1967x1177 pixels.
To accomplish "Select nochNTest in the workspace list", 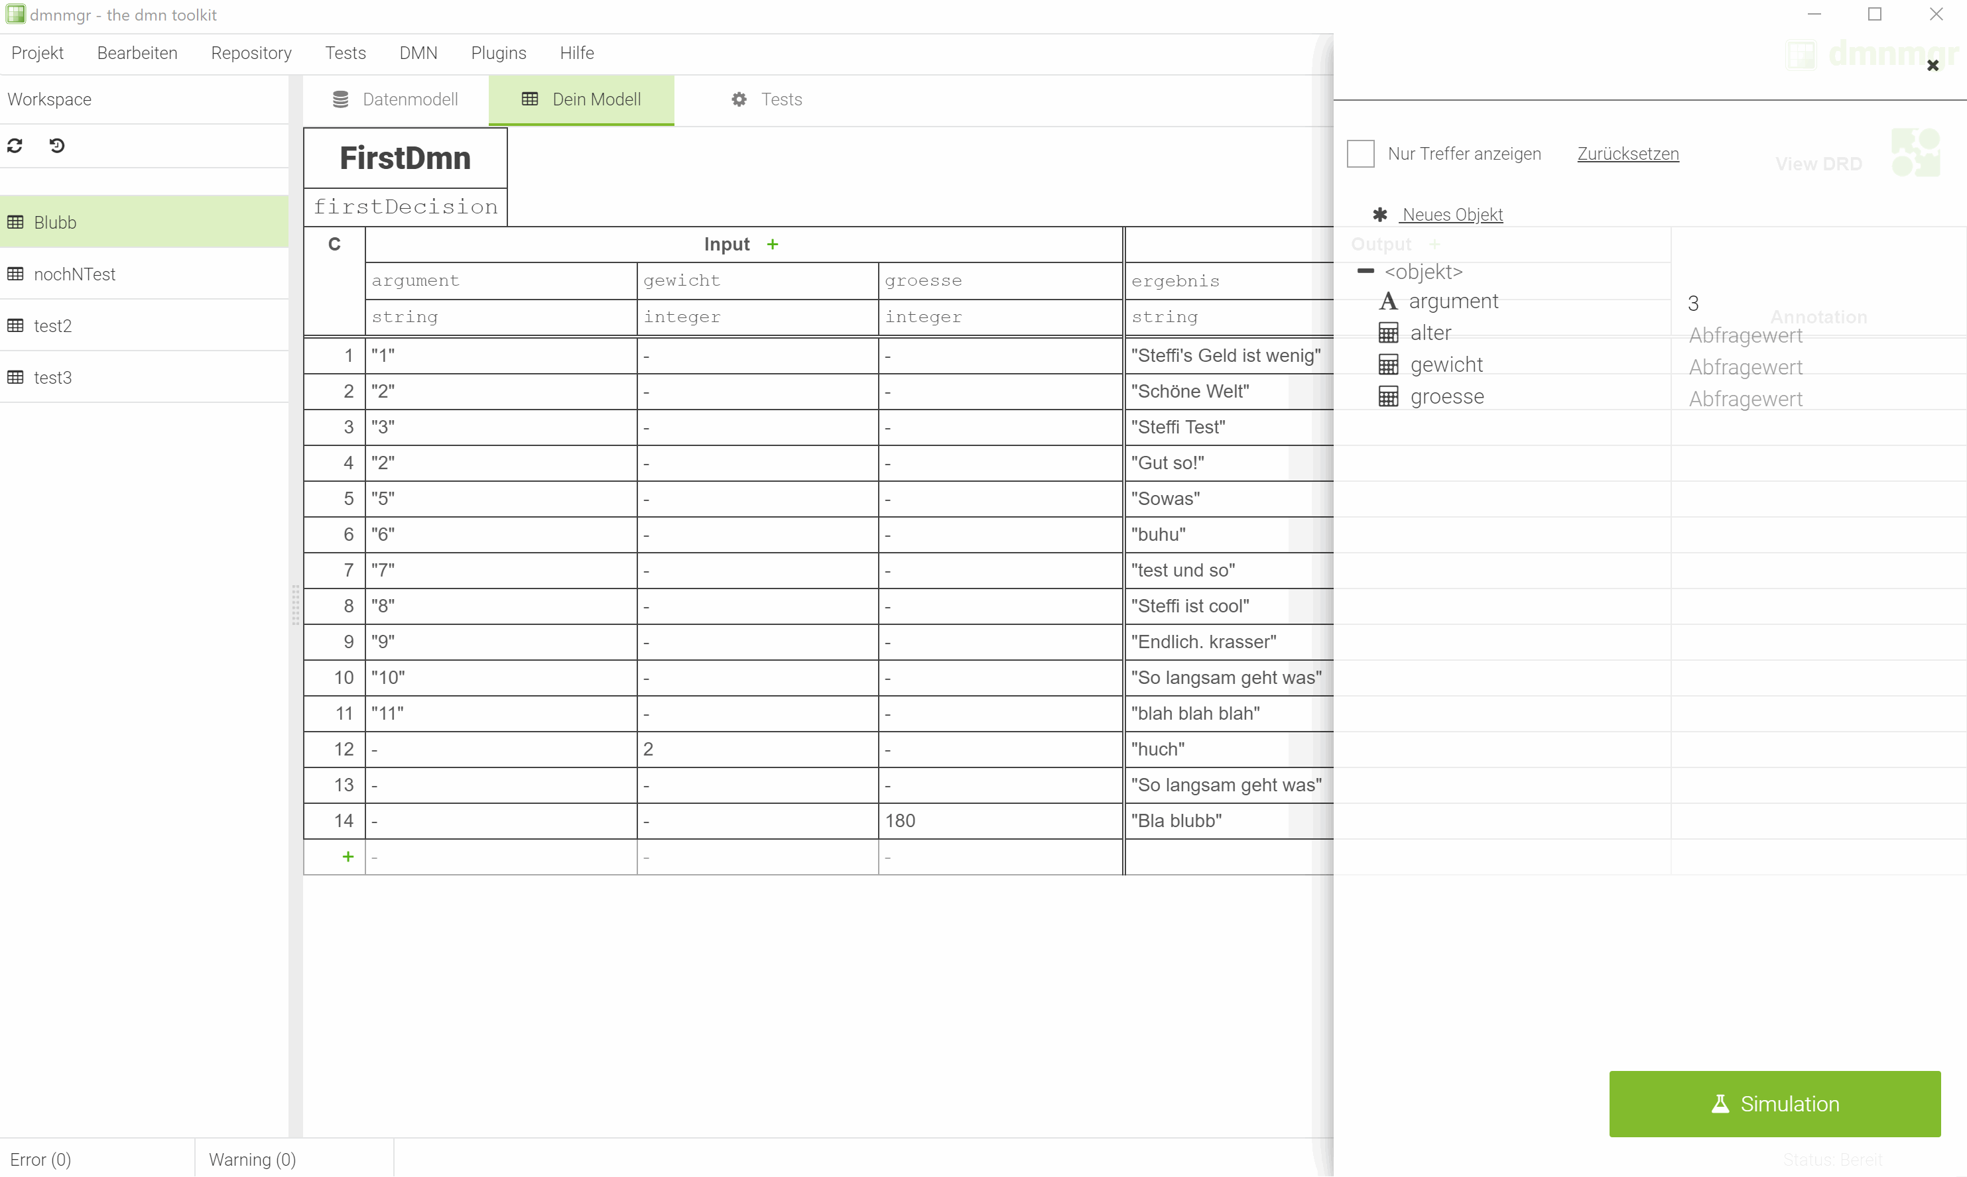I will (74, 274).
